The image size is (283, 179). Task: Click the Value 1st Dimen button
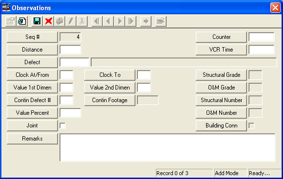[x=32, y=88]
